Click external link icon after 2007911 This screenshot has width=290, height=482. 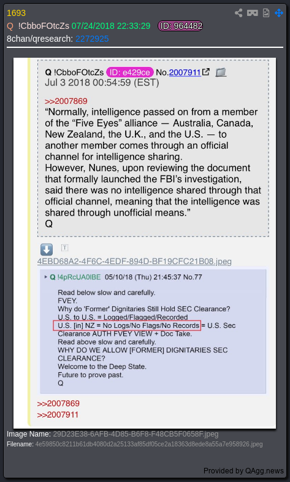point(206,72)
